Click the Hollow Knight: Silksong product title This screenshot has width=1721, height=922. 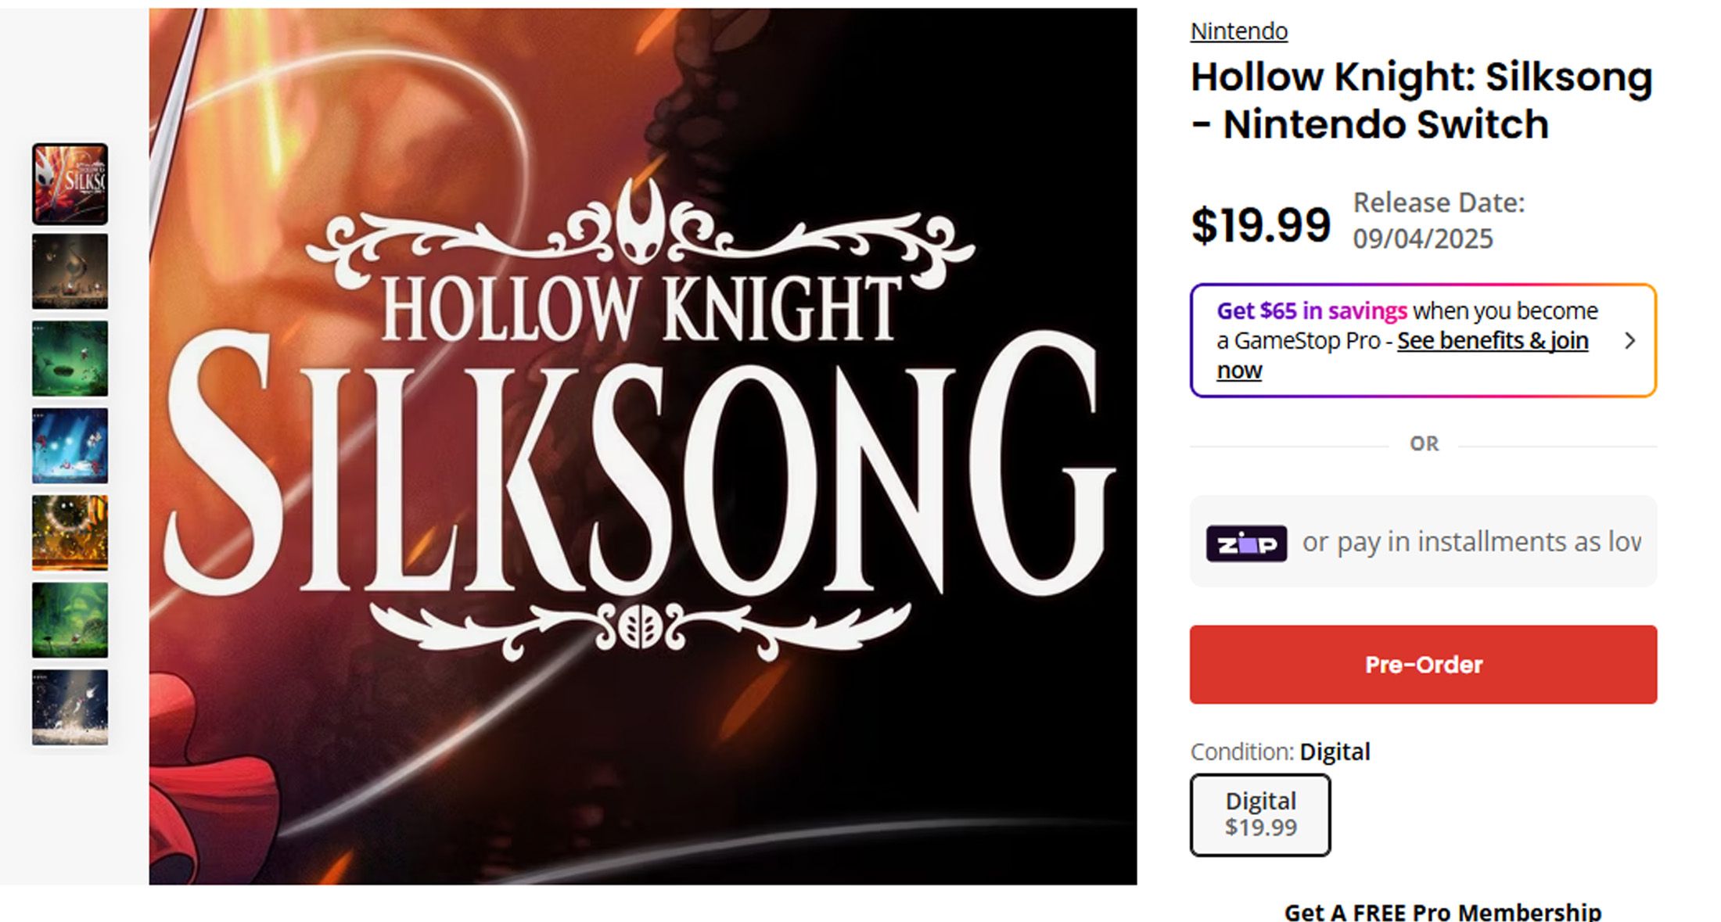(1421, 100)
